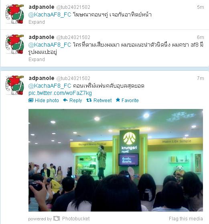Click the Retweet arrows icon
Image resolution: width=209 pixels, height=224 pixels.
89,100
